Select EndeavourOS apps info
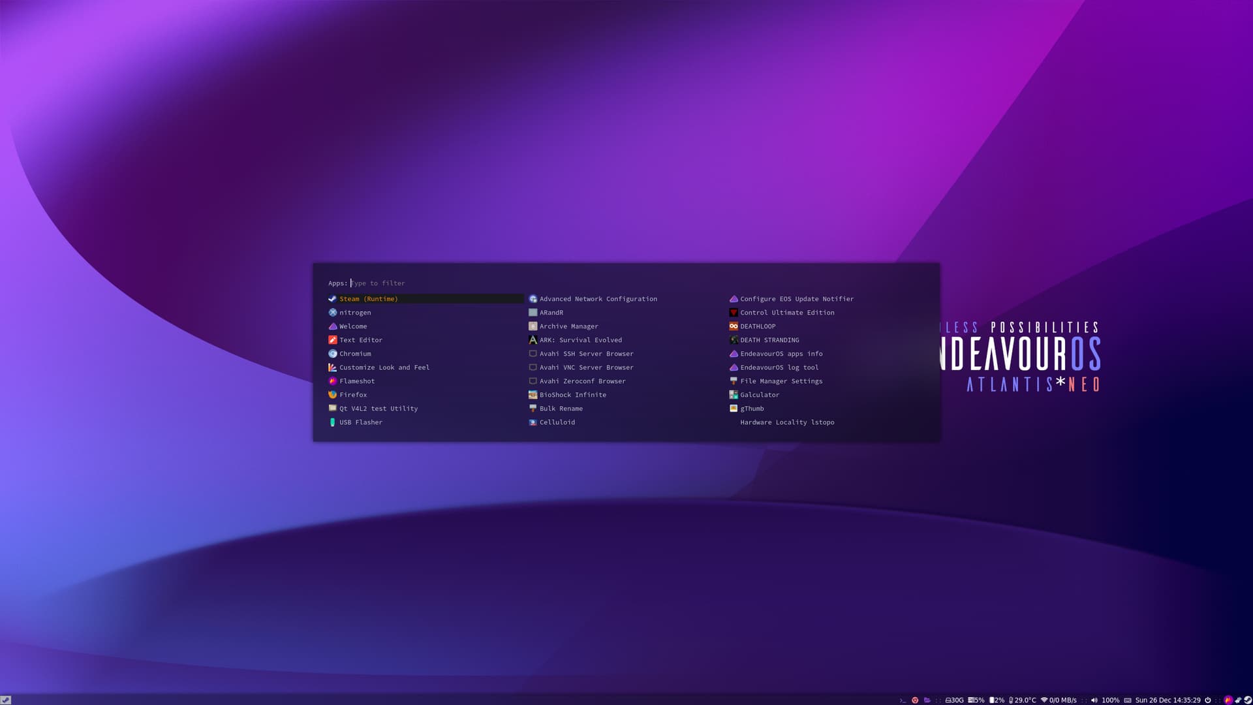Screen dimensions: 1253x705 [826, 354]
